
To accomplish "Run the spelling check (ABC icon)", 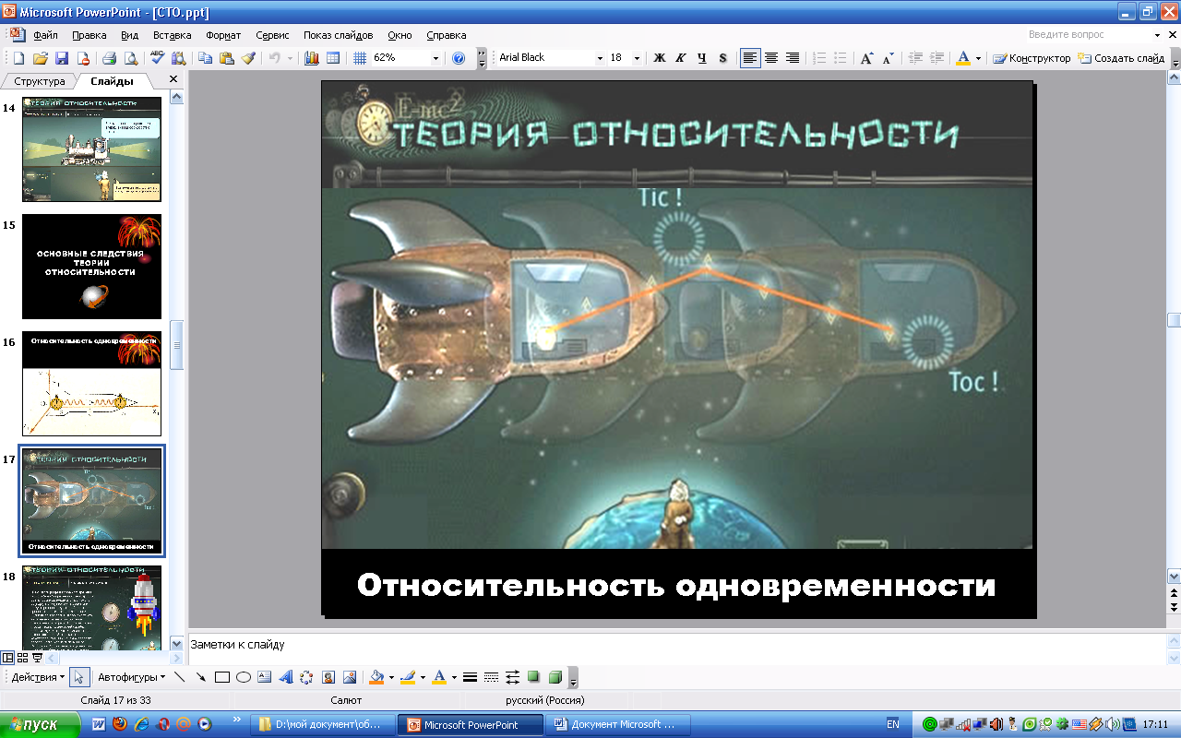I will [x=157, y=58].
